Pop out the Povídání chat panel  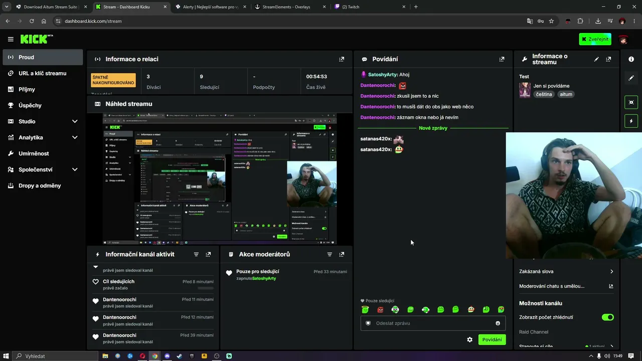(502, 59)
